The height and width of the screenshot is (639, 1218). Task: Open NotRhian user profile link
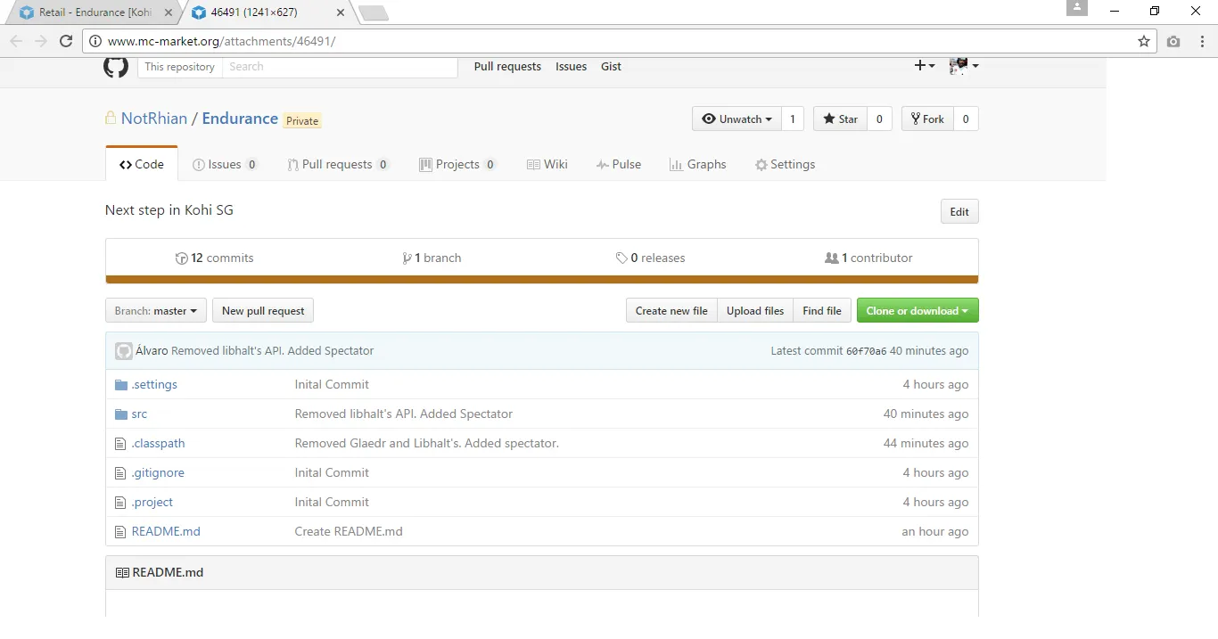click(x=154, y=119)
